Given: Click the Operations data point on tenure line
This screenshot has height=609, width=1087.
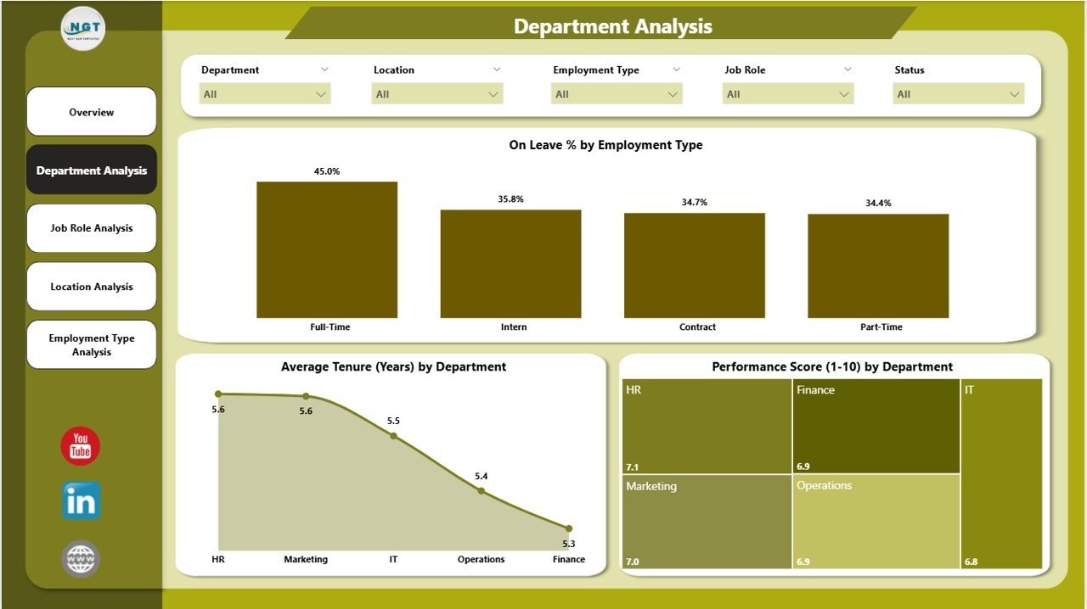Looking at the screenshot, I should (x=482, y=489).
